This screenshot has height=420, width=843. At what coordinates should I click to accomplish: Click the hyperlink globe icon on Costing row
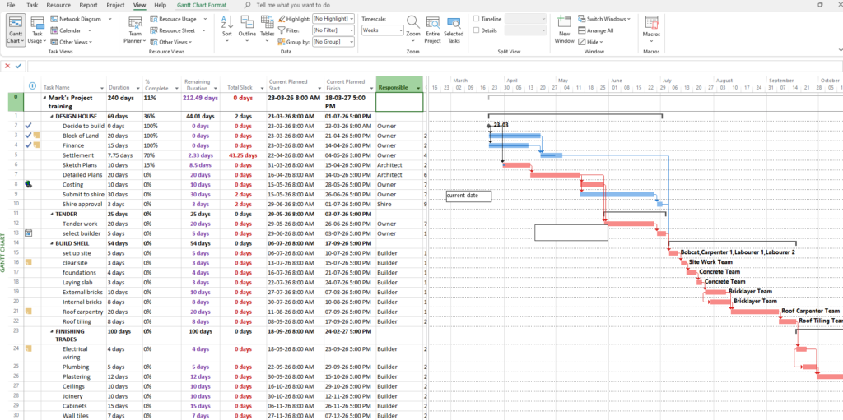click(29, 184)
